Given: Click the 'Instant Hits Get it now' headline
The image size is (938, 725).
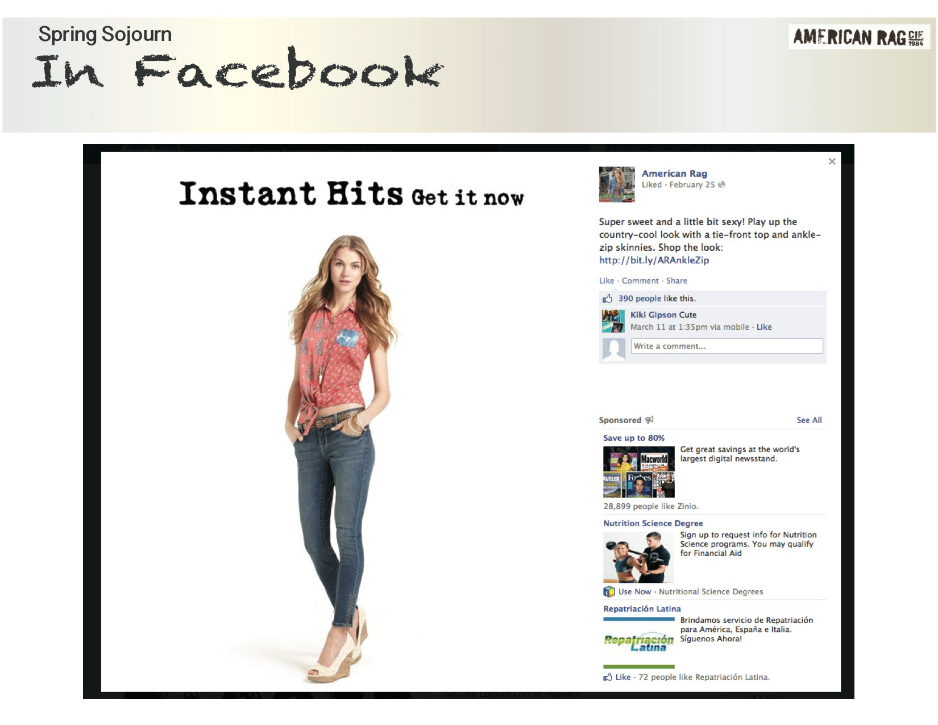Looking at the screenshot, I should (x=351, y=194).
